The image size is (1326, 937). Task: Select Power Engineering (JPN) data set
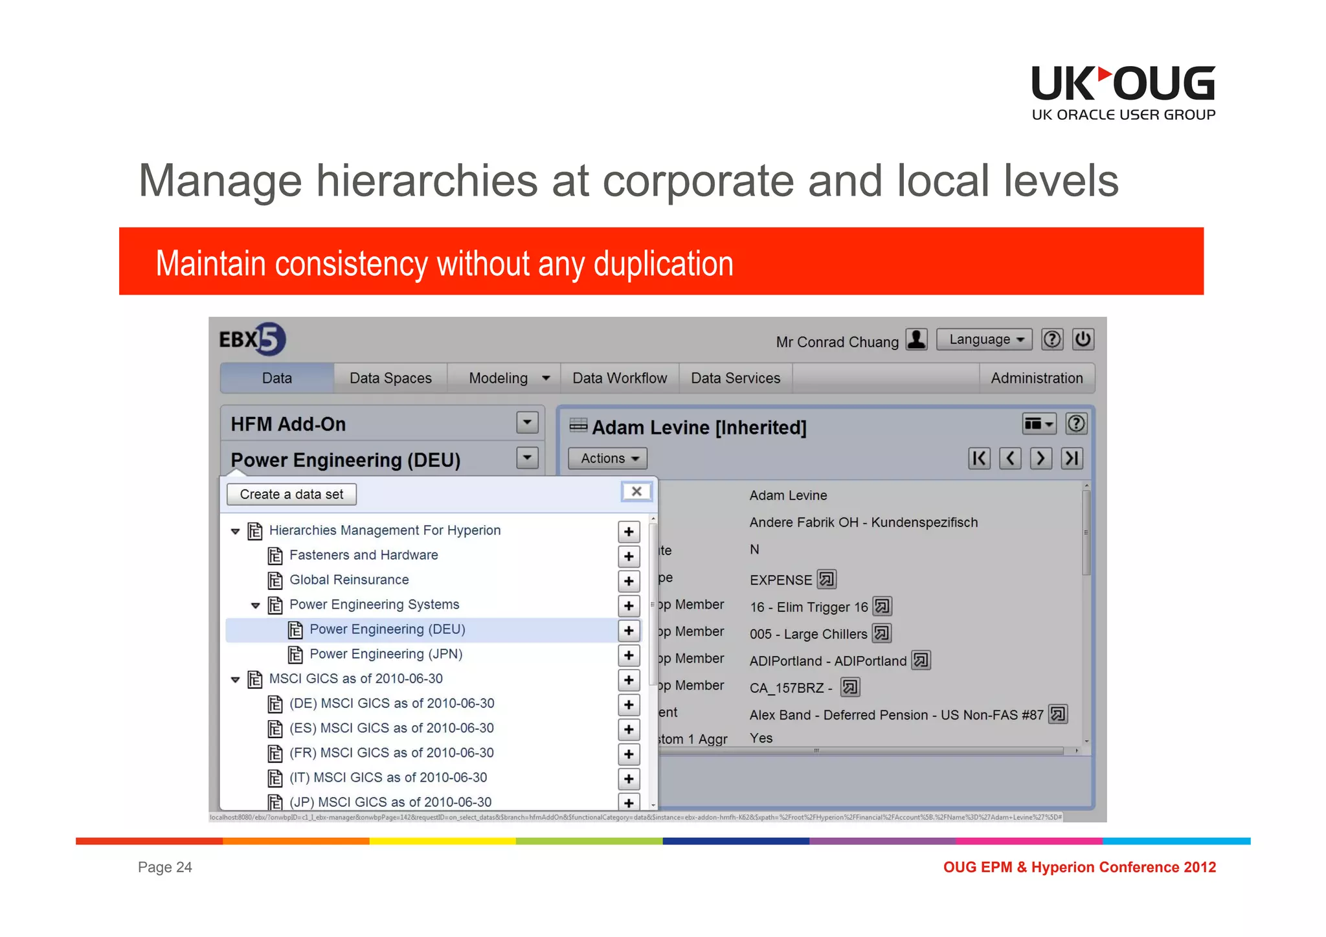[386, 654]
